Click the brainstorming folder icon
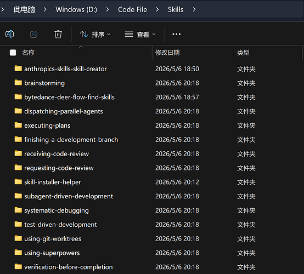The image size is (304, 274). pos(18,83)
